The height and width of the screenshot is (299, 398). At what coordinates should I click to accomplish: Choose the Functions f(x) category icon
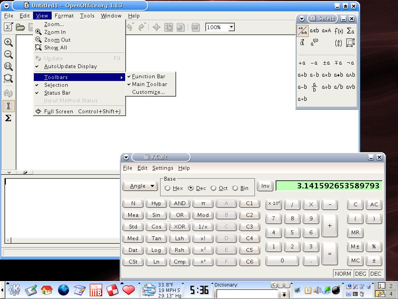(339, 31)
